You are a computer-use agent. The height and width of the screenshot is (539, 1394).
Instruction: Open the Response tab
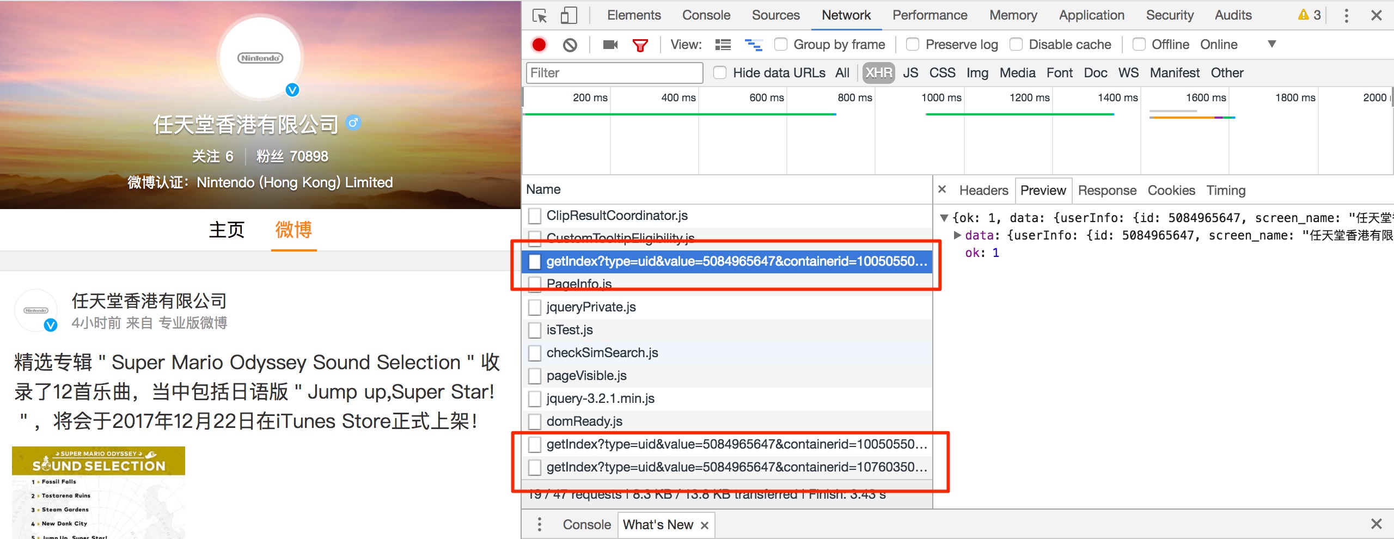tap(1108, 190)
